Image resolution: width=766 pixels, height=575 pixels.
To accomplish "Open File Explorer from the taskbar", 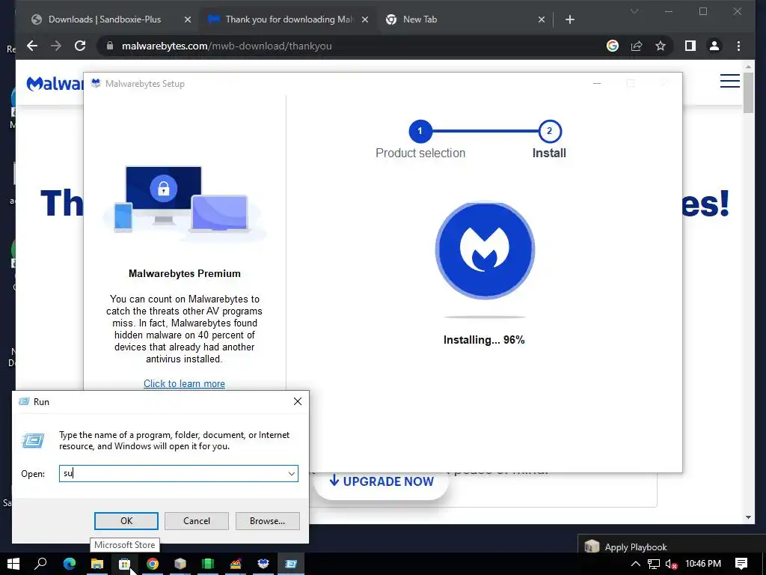I will 97,564.
